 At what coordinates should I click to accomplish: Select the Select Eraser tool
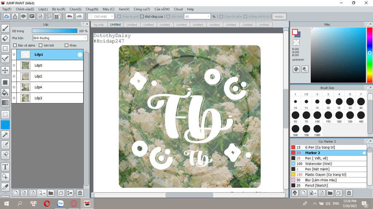tap(5, 155)
